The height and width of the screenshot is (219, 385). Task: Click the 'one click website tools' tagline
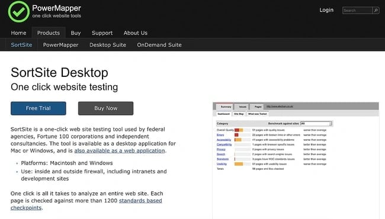point(56,16)
